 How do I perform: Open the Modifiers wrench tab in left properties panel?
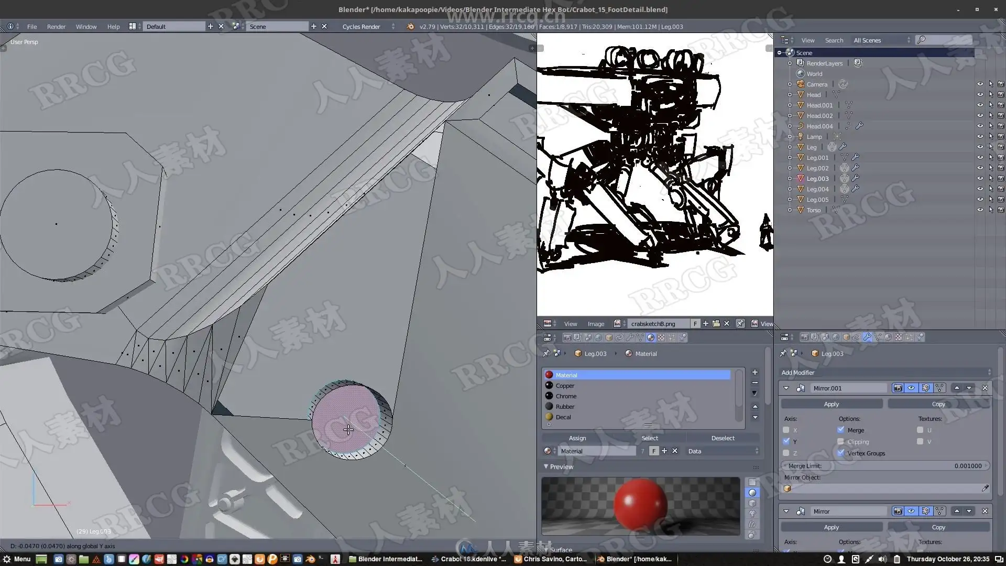(x=630, y=338)
